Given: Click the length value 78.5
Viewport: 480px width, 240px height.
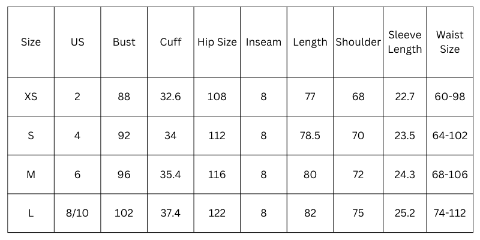Looking at the screenshot, I should (310, 136).
